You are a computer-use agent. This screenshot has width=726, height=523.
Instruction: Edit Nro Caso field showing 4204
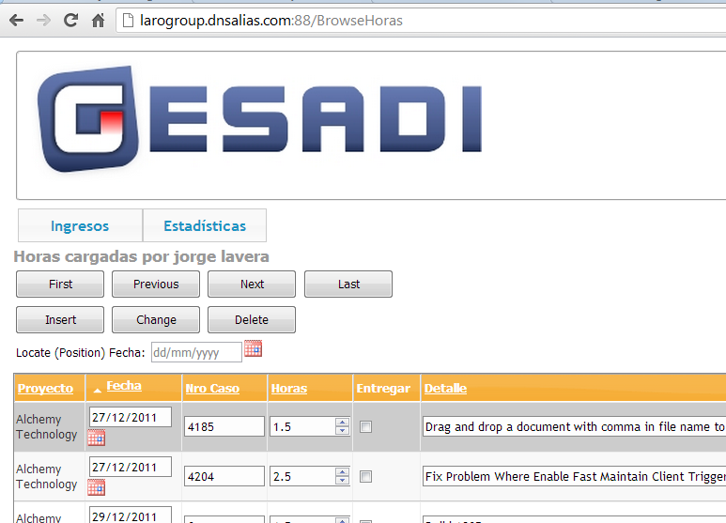(x=224, y=476)
